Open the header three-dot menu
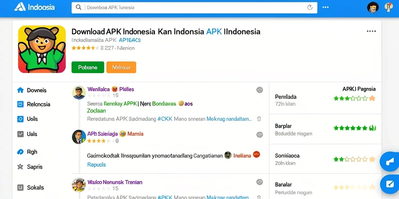The height and width of the screenshot is (199, 399). pos(325,7)
